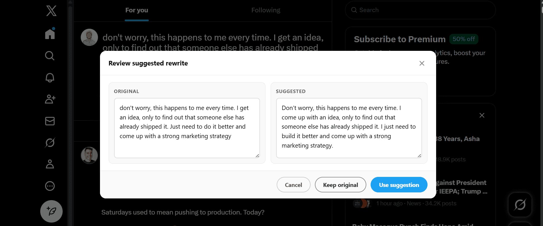The height and width of the screenshot is (226, 543).
Task: Open More options circle icon
Action: 50,186
